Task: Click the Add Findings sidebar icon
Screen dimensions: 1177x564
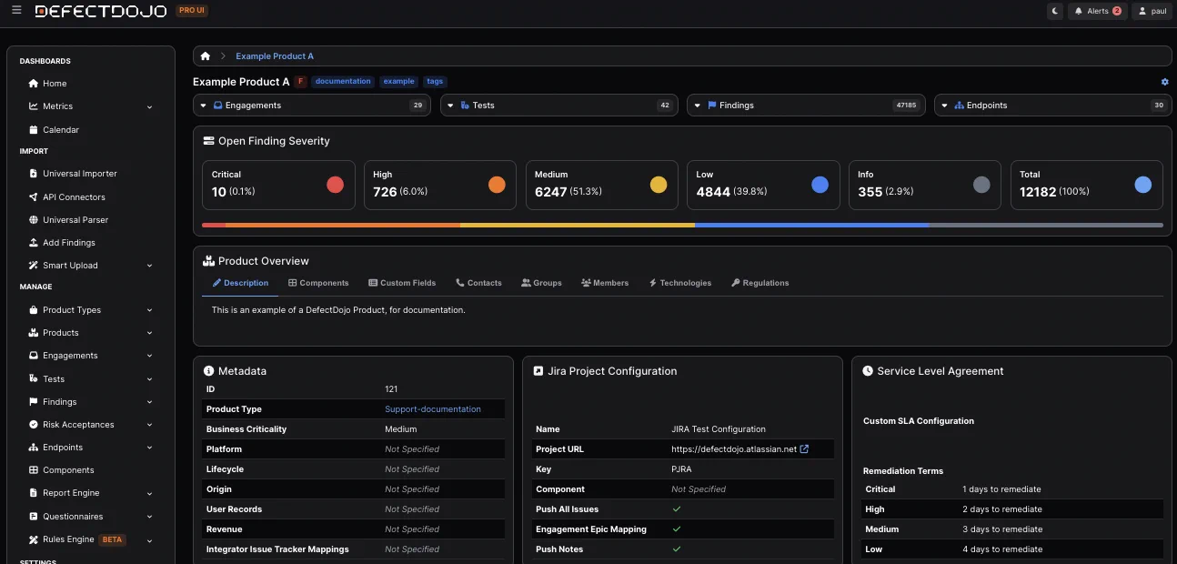Action: 34,243
